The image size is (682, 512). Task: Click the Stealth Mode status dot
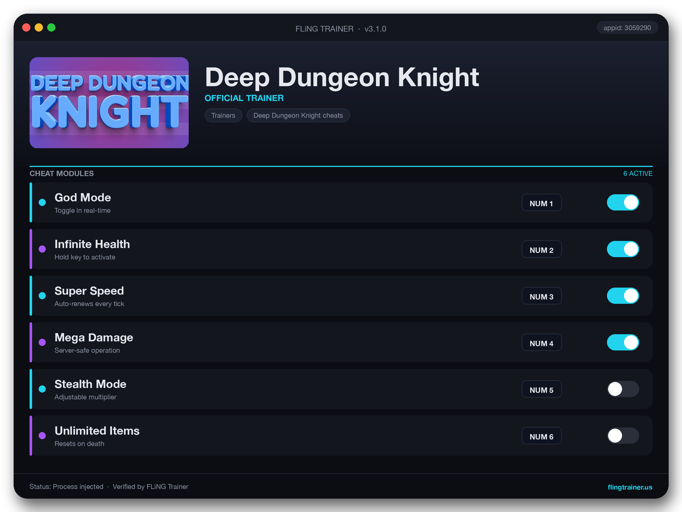point(42,389)
